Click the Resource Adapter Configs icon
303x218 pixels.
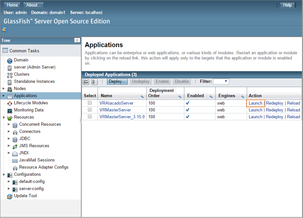pyautogui.click(x=15, y=168)
